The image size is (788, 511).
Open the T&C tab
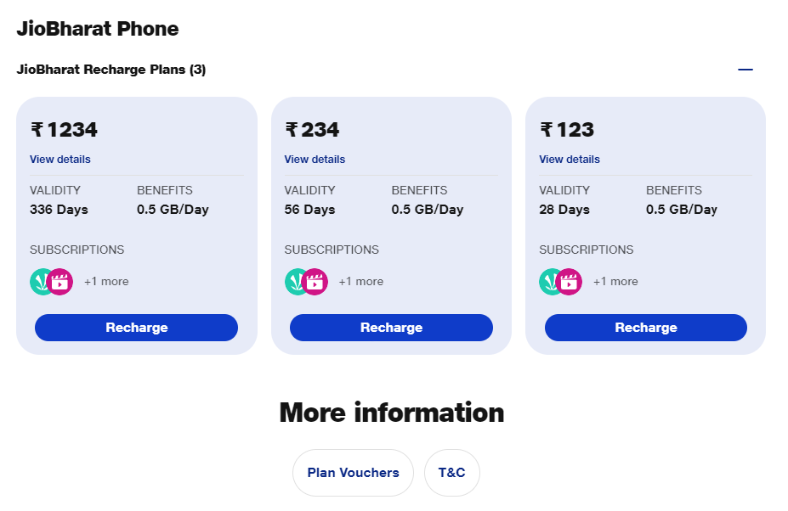point(451,473)
